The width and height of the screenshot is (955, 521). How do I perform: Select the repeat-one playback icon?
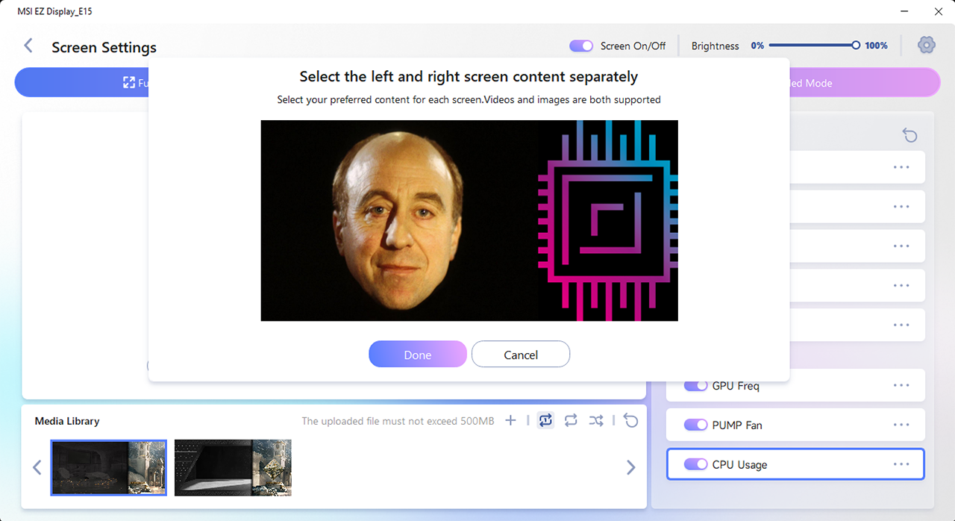546,420
